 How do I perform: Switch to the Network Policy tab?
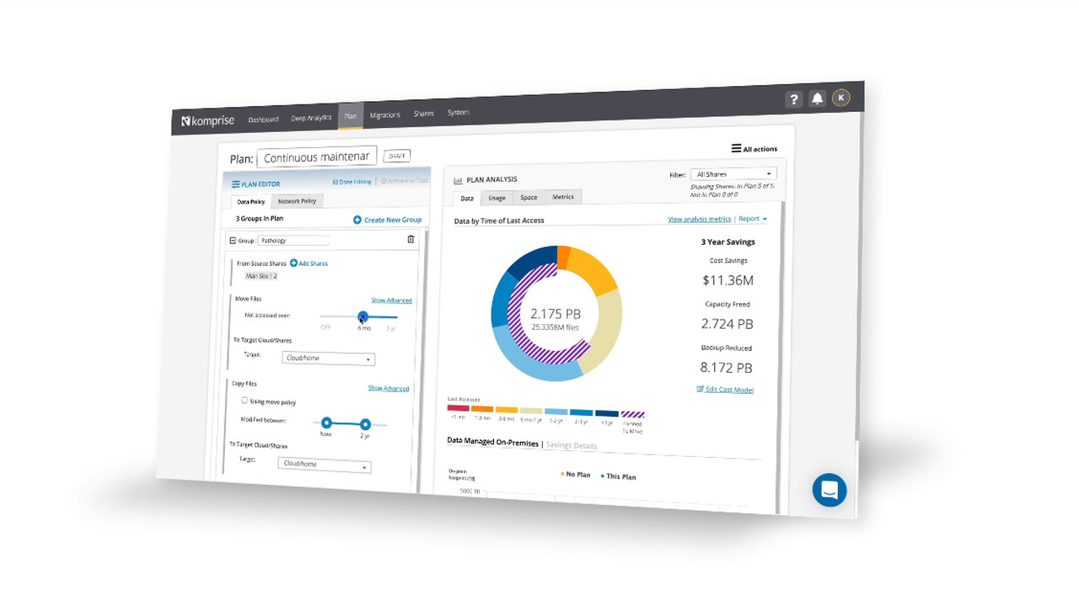[298, 201]
